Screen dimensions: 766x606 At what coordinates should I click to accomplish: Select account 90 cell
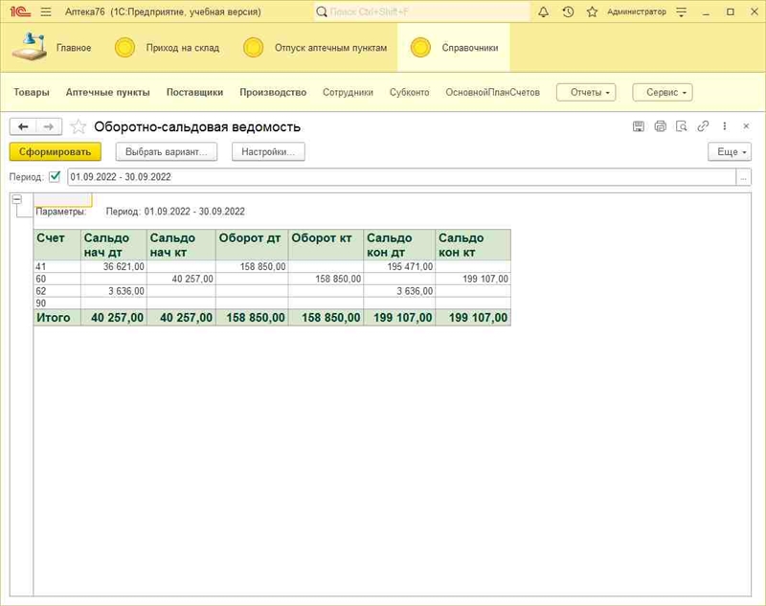point(57,303)
